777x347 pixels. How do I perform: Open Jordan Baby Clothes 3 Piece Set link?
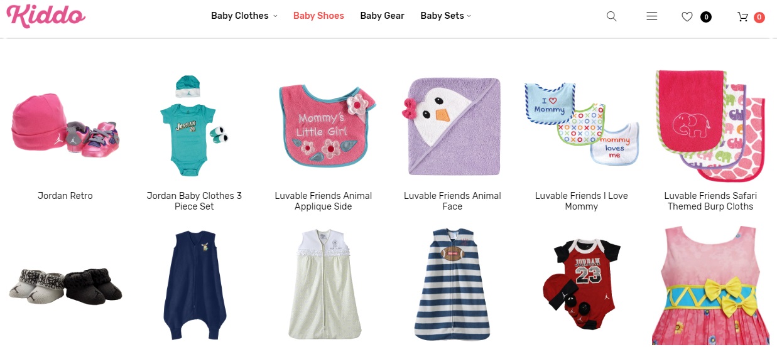tap(194, 201)
